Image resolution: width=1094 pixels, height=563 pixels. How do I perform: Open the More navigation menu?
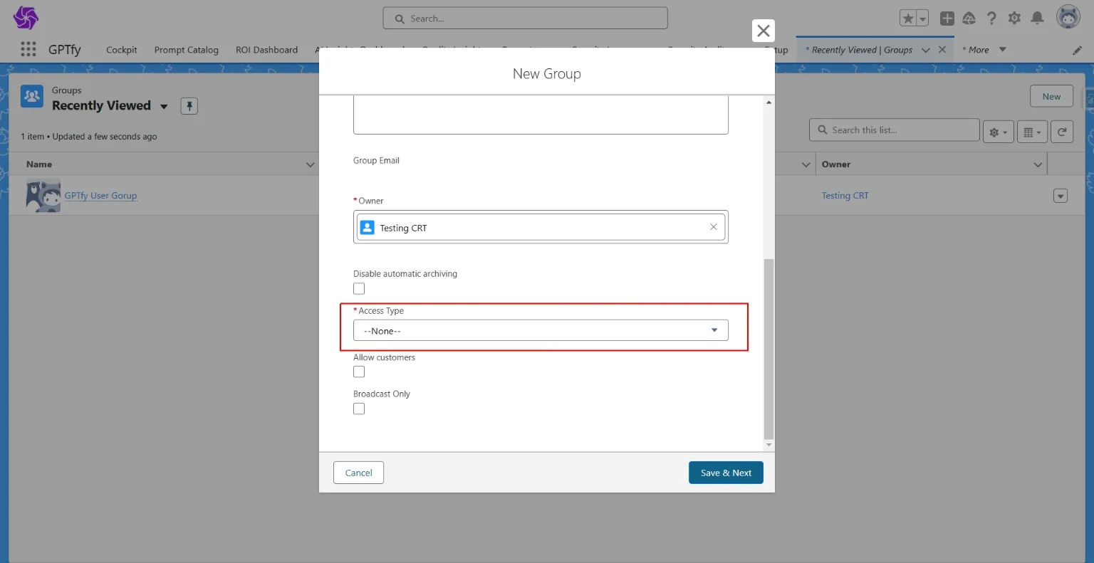[x=984, y=50]
